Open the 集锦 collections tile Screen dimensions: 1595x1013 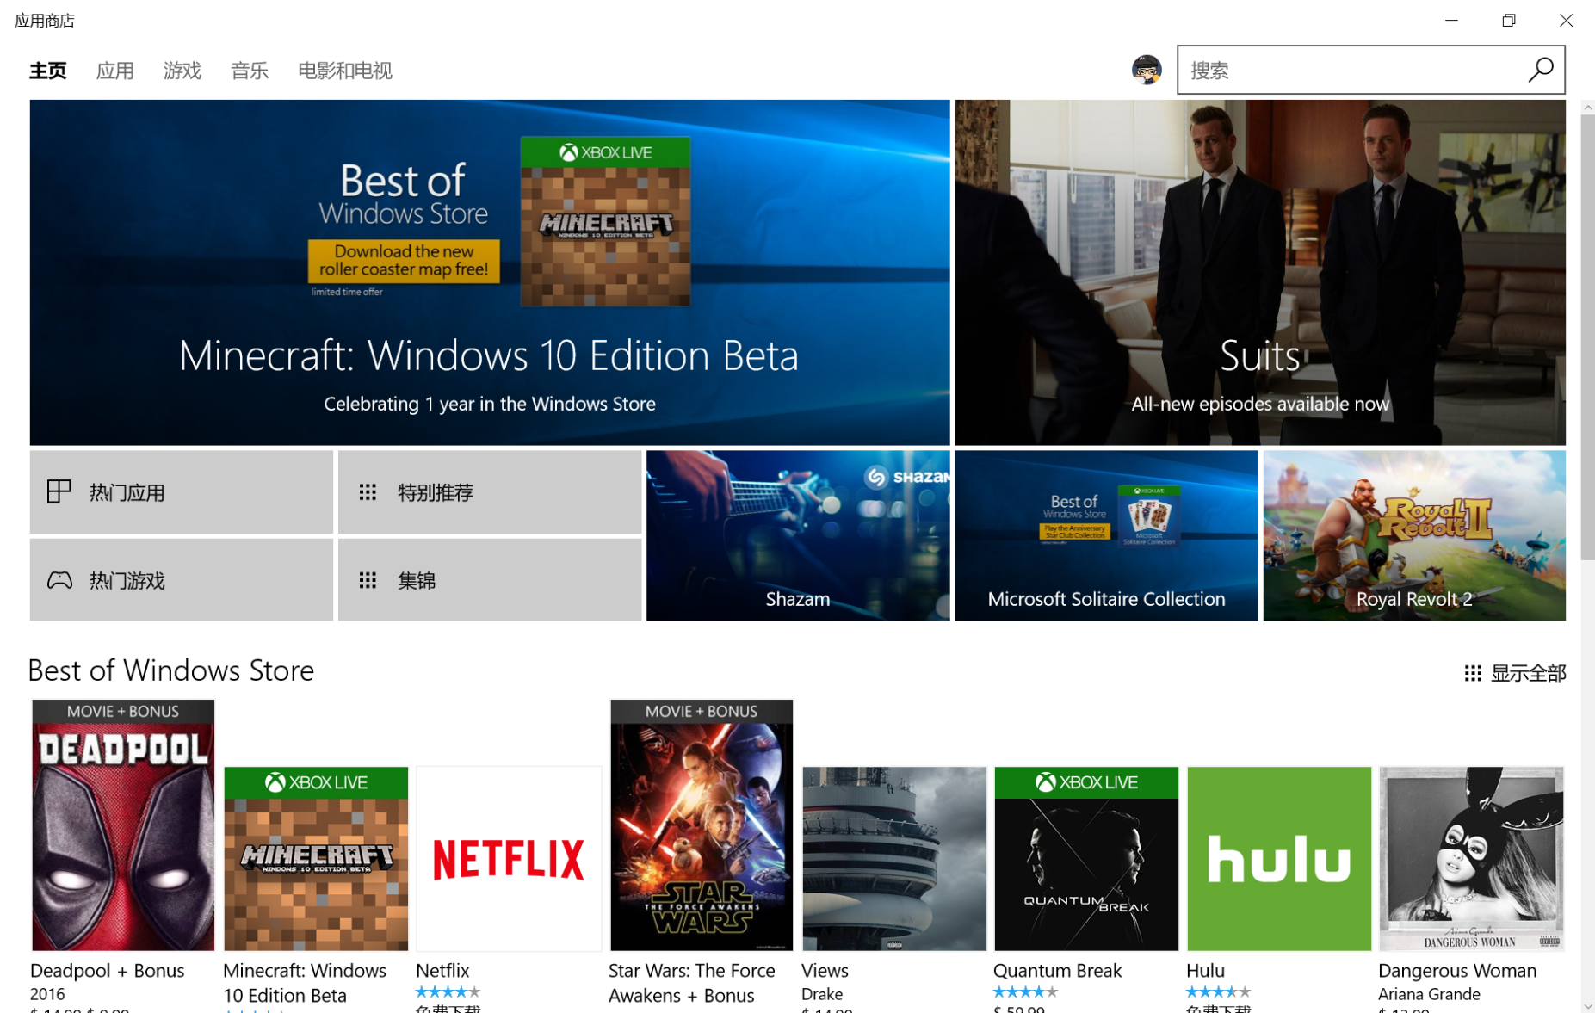489,580
